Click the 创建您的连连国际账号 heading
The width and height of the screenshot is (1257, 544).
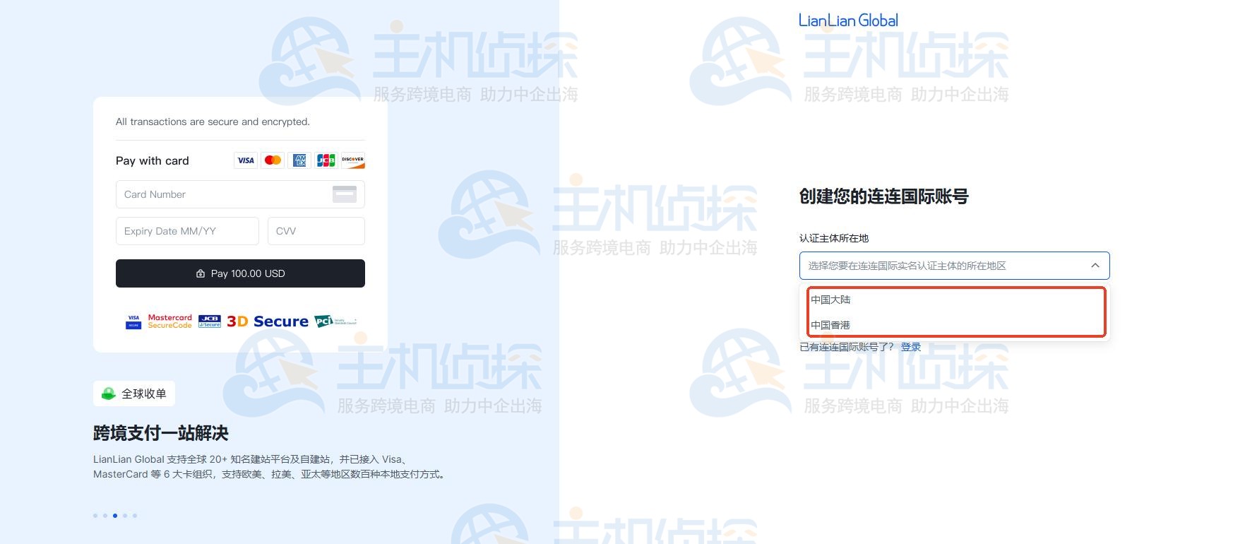coord(883,196)
